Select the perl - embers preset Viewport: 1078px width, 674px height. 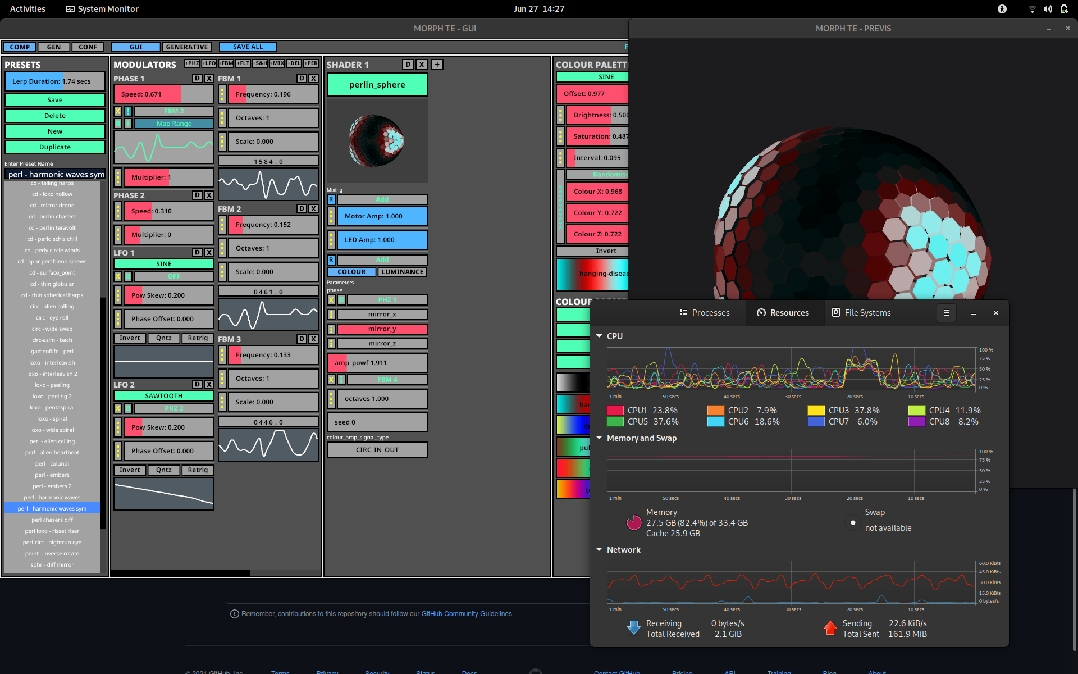(52, 475)
